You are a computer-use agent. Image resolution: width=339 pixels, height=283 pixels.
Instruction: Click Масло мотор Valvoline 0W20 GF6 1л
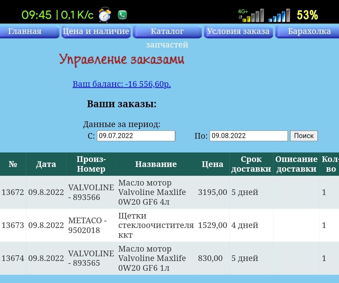pos(152,258)
